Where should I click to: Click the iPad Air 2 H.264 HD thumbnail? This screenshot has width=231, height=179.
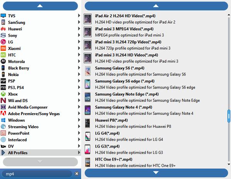coord(88,19)
